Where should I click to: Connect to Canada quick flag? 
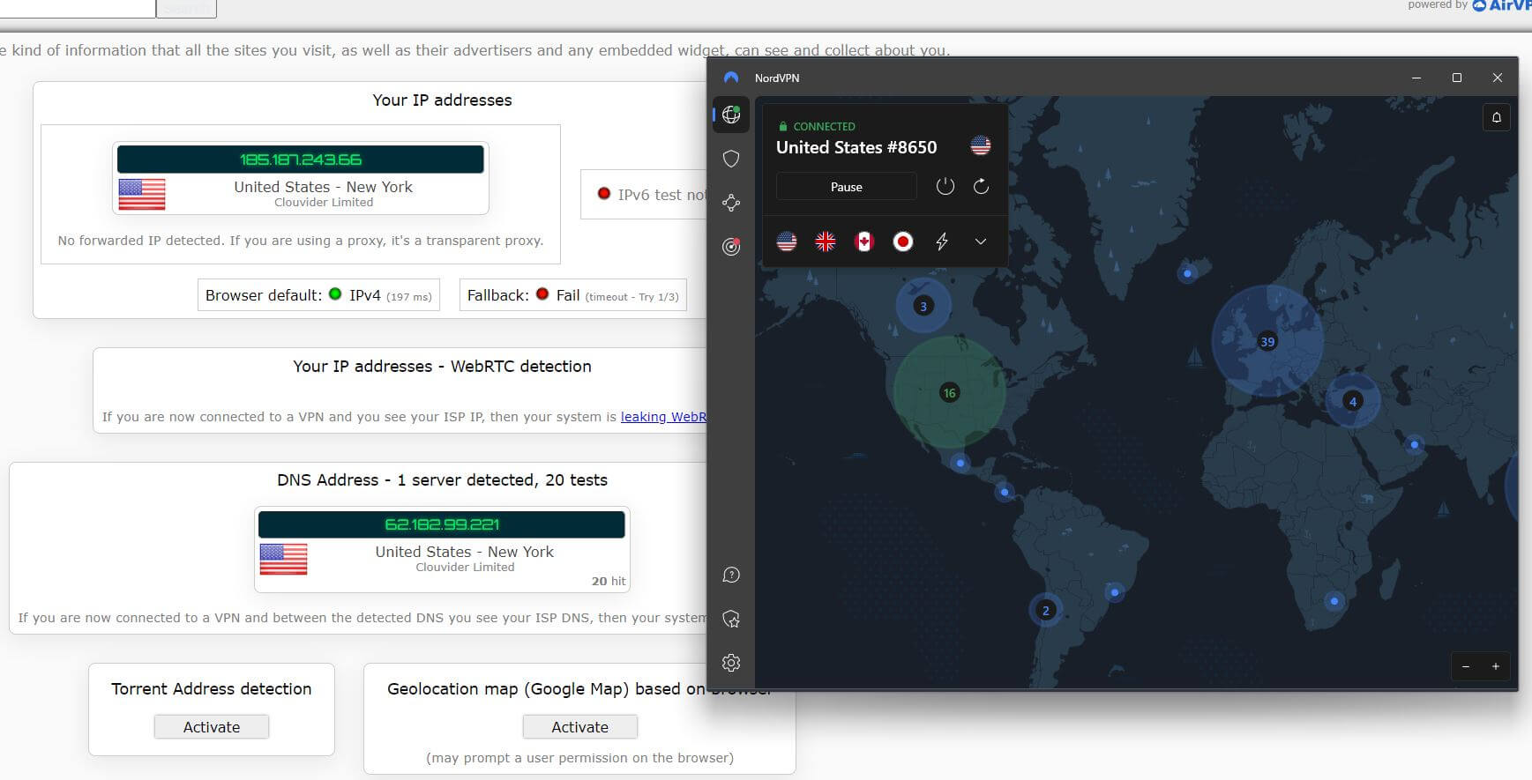[x=863, y=241]
